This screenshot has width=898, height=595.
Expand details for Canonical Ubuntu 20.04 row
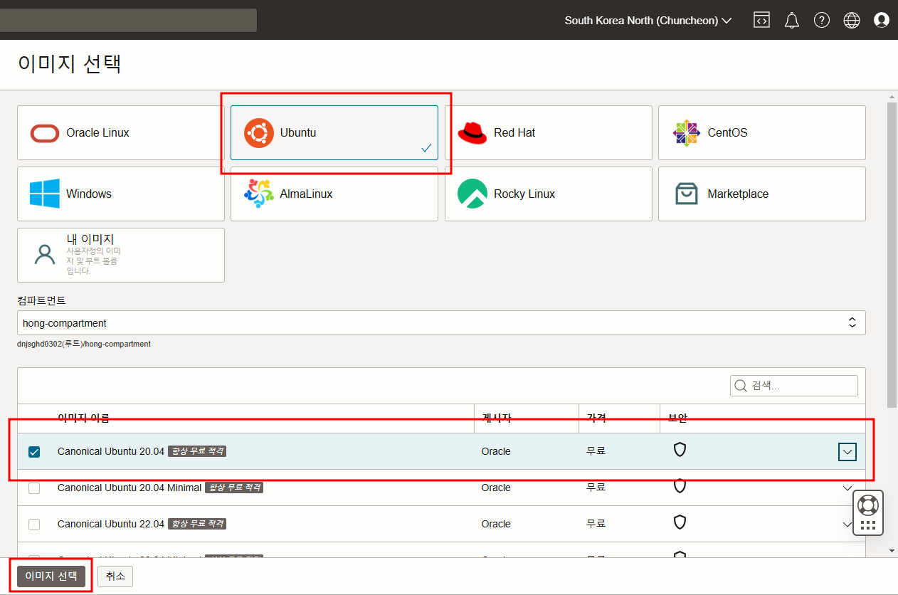click(x=847, y=452)
